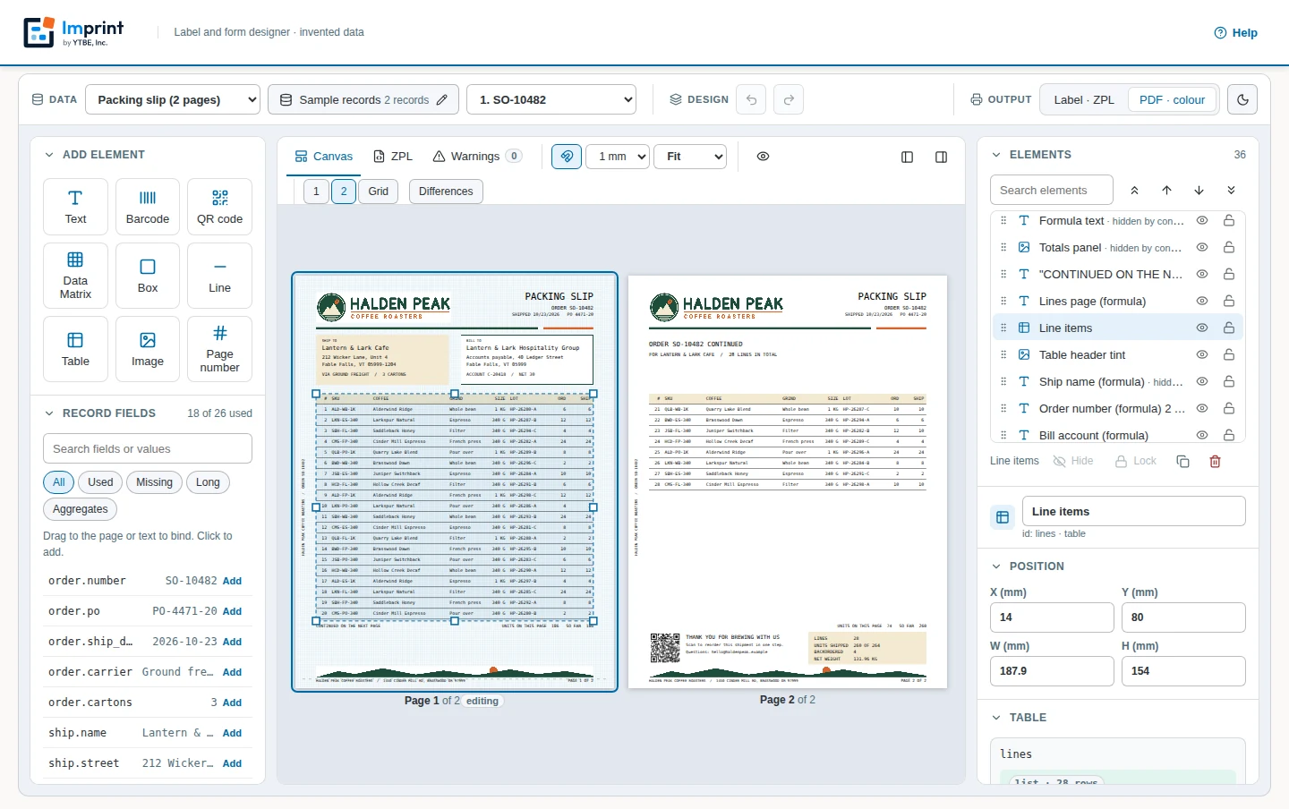The image size is (1289, 809).
Task: Open the SO-10482 record dropdown
Action: tap(551, 99)
